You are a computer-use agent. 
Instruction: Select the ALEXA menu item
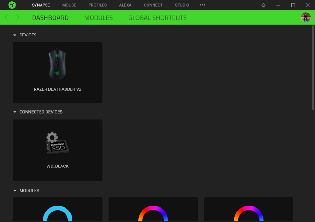[x=125, y=5]
